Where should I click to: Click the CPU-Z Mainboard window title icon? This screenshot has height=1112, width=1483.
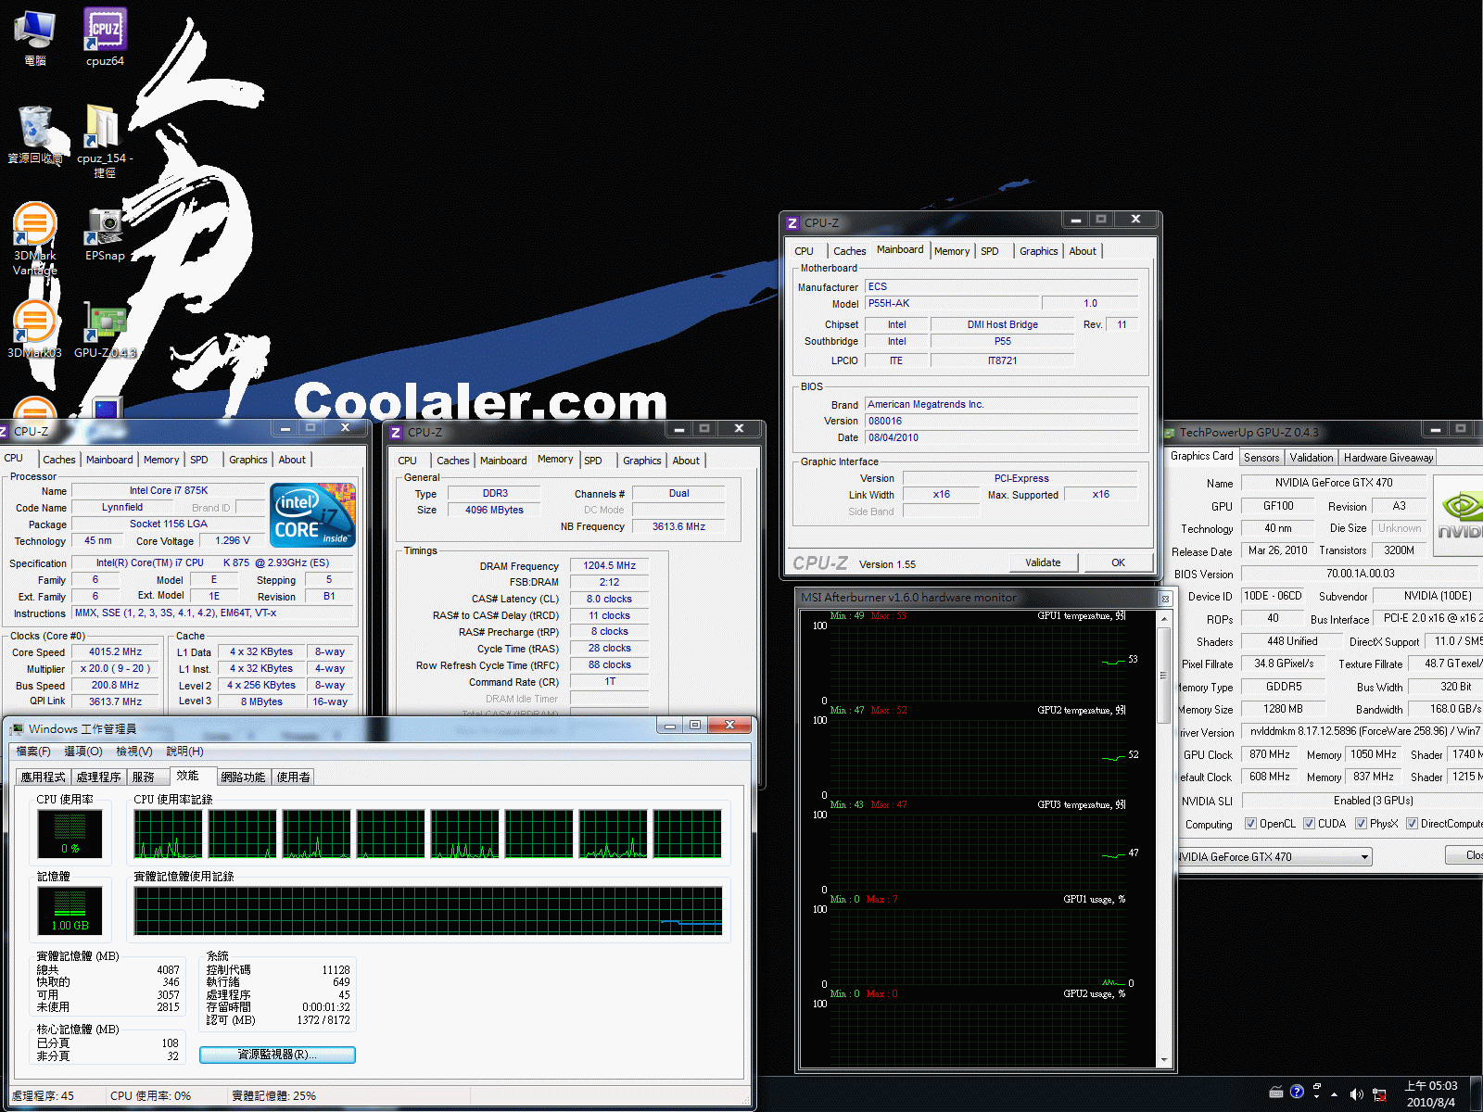792,223
